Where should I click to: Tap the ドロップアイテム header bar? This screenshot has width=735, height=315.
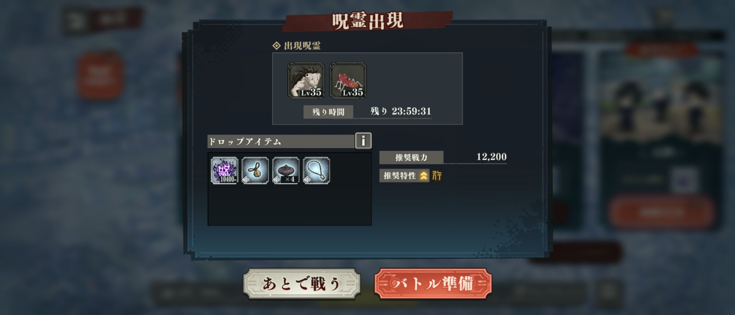tap(281, 141)
